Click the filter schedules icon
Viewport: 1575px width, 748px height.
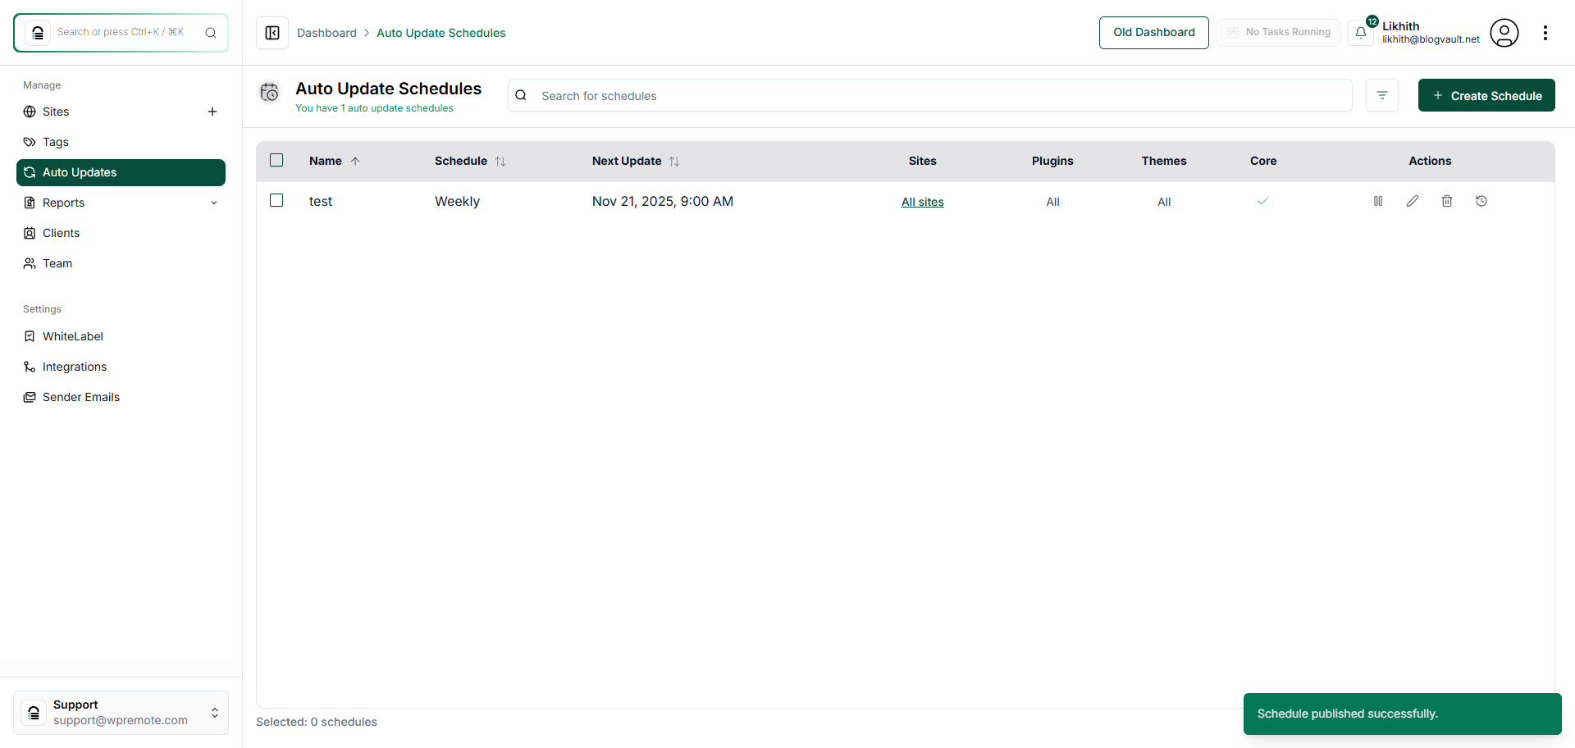[x=1382, y=95]
